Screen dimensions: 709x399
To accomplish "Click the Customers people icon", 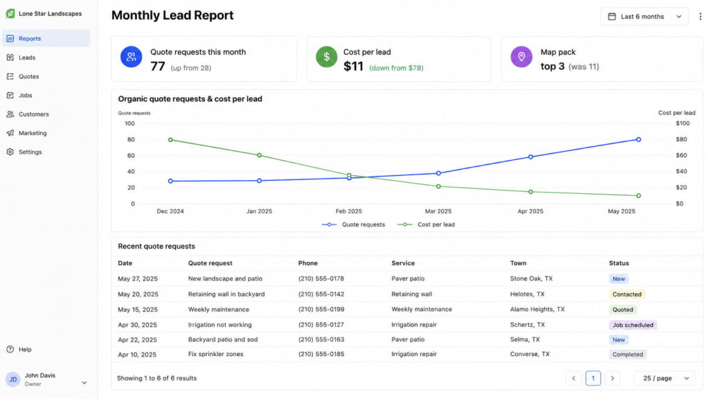I will [x=10, y=114].
